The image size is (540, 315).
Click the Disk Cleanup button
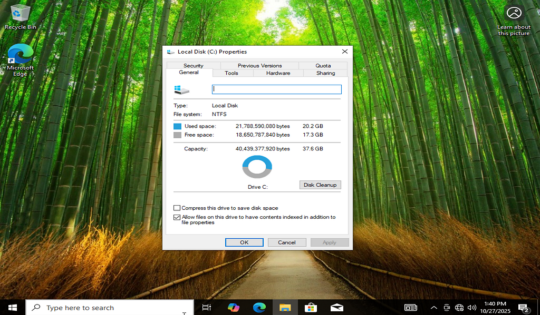pos(320,185)
